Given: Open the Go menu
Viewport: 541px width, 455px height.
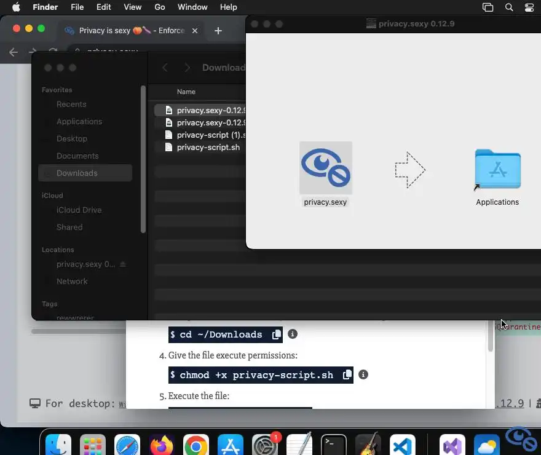Looking at the screenshot, I should [160, 7].
